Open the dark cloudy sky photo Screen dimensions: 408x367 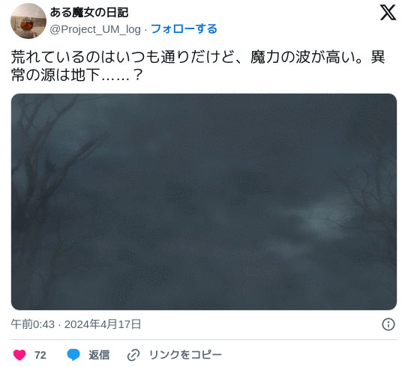tap(204, 201)
